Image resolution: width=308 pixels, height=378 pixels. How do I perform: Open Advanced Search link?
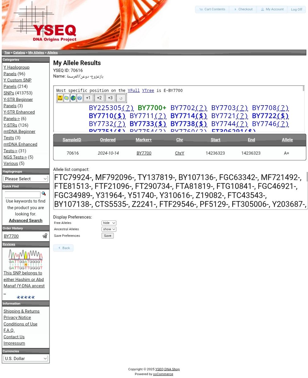26,220
